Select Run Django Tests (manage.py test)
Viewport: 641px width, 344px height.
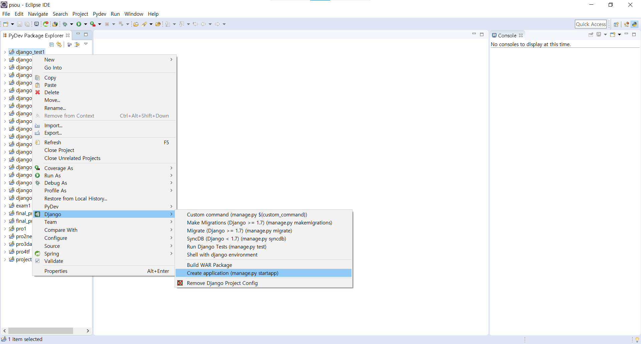(x=263, y=247)
